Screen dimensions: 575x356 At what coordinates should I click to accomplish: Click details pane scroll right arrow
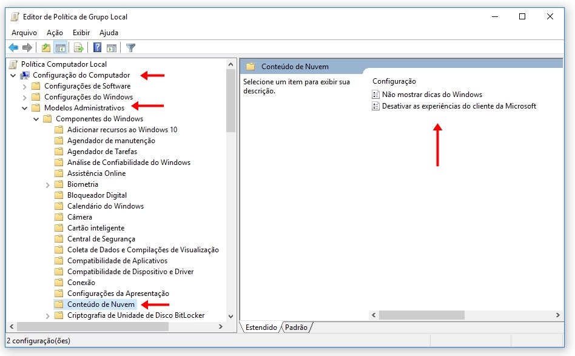pyautogui.click(x=557, y=315)
